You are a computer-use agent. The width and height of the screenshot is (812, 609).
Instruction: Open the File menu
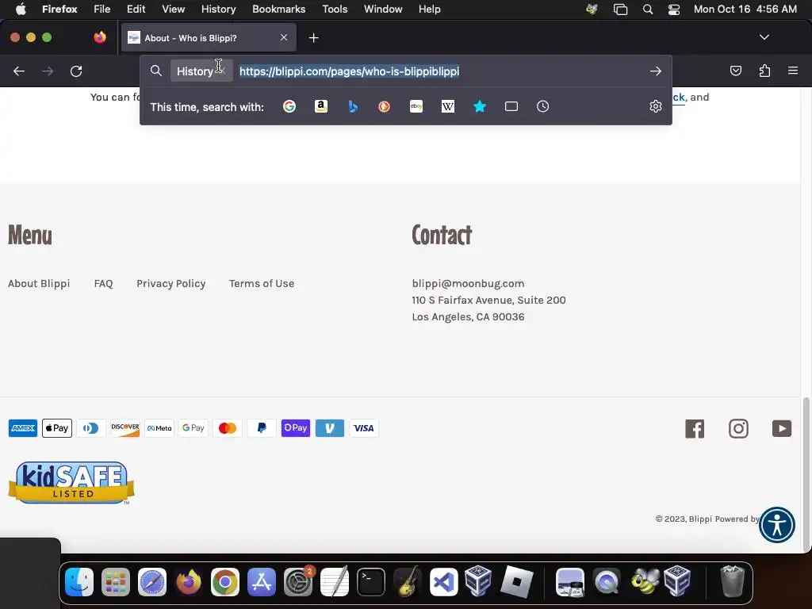click(x=102, y=10)
